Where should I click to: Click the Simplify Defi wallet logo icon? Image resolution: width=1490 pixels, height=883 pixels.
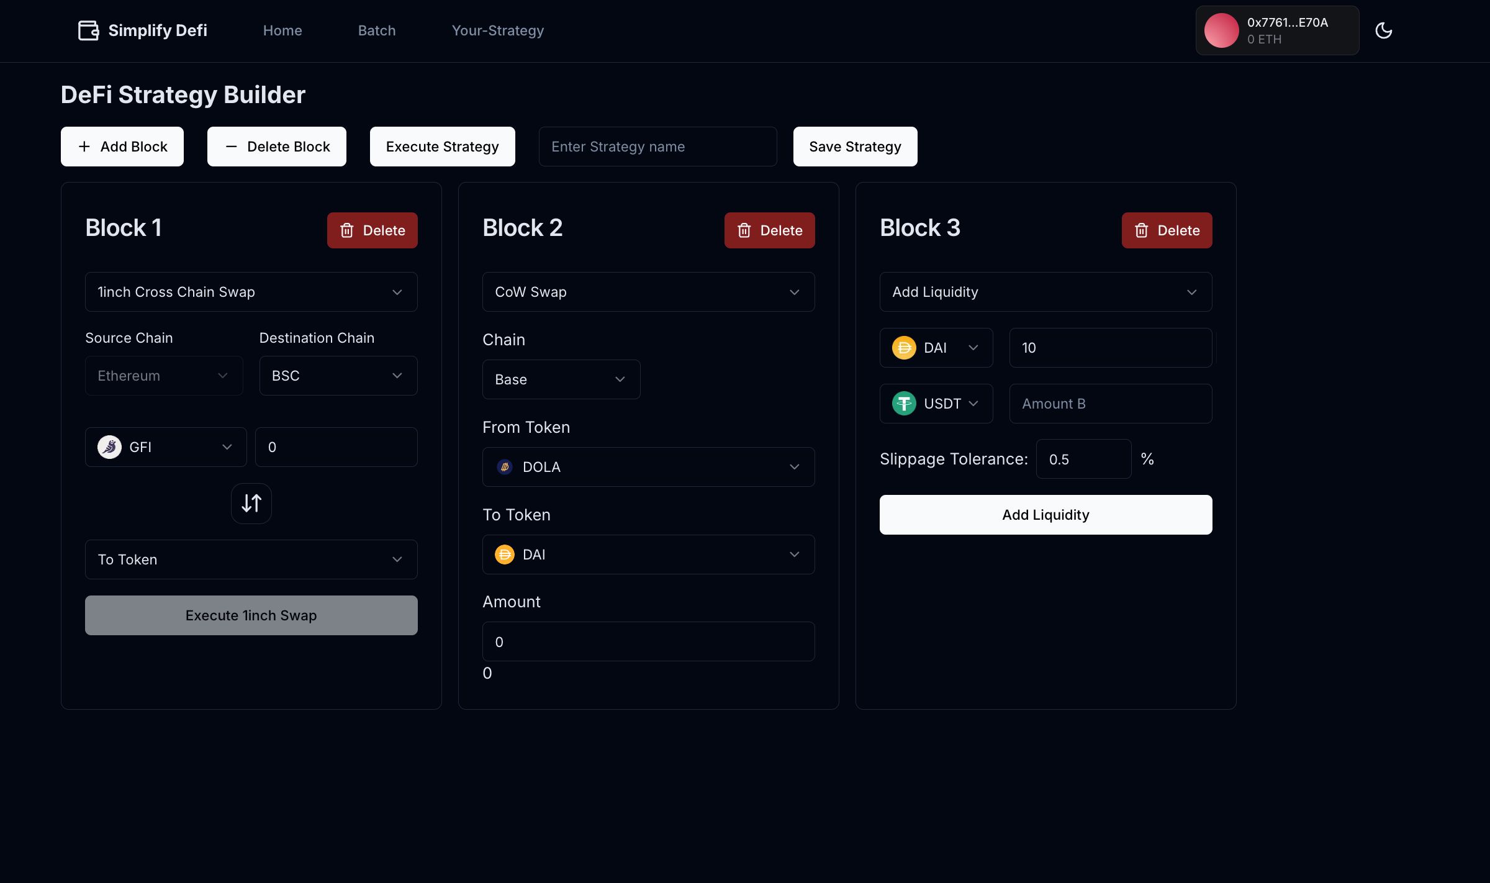click(x=89, y=30)
